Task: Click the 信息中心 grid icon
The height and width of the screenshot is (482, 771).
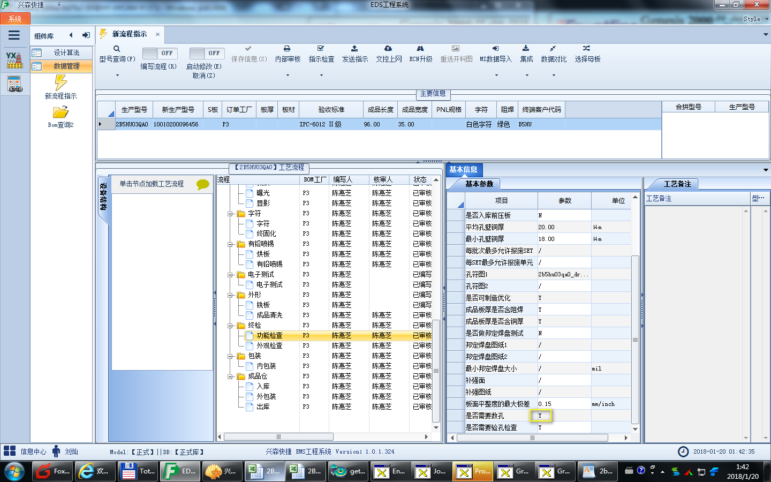Action: (x=10, y=451)
